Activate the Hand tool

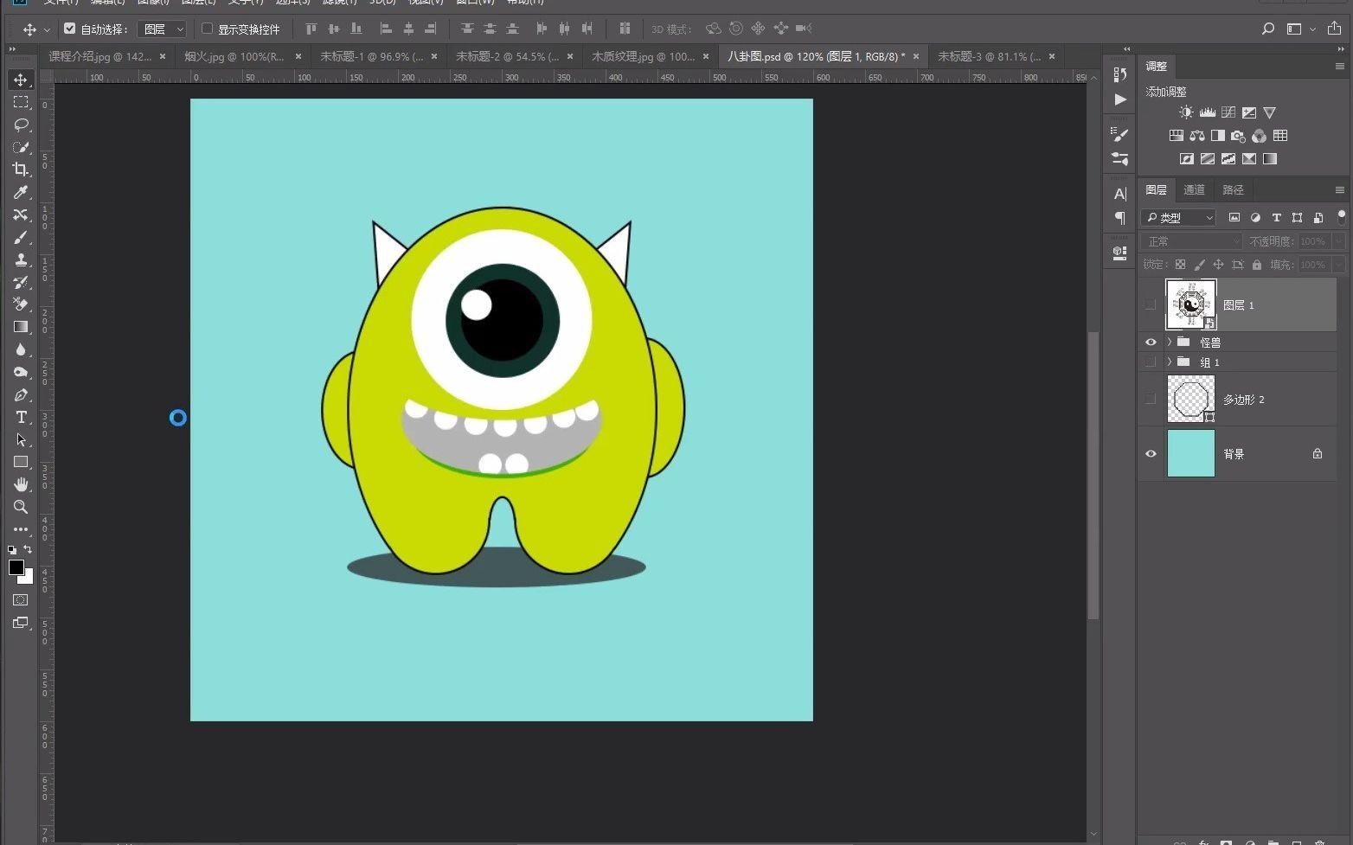(x=21, y=484)
